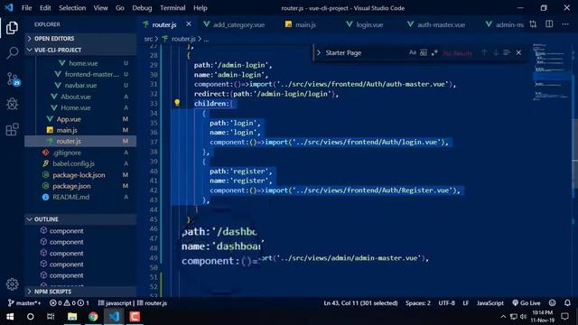Click the router.js breadcrumb segment

[183, 39]
